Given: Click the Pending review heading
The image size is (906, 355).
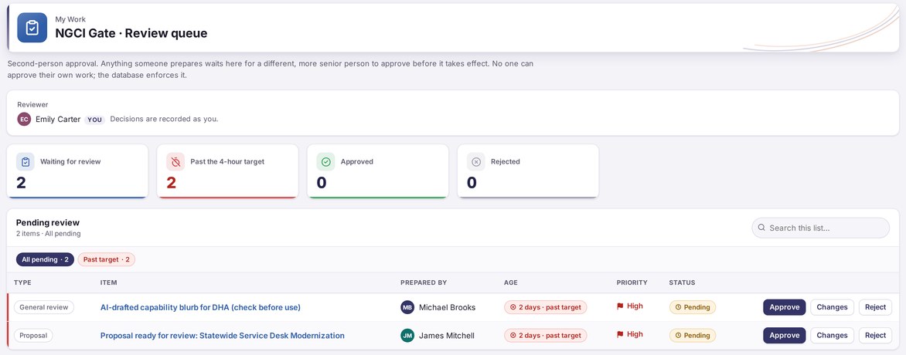Looking at the screenshot, I should [x=48, y=223].
